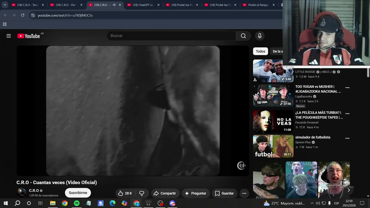The height and width of the screenshot is (208, 370).
Task: Click the search magnifier button
Action: [x=243, y=36]
